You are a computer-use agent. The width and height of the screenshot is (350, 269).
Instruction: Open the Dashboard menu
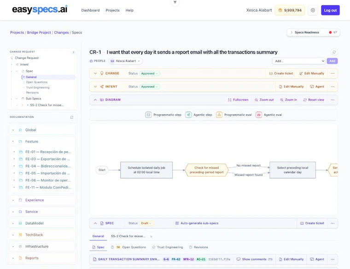[90, 10]
